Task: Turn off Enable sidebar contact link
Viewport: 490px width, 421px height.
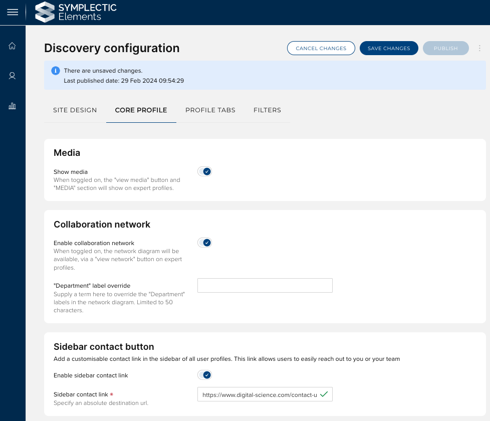Action: point(204,375)
